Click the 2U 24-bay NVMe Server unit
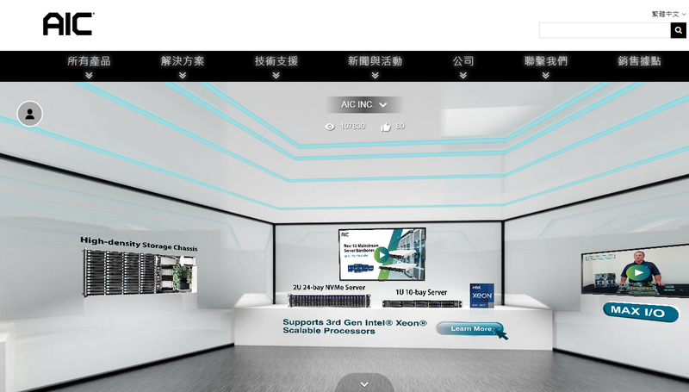Screen dimensions: 689x392 329,301
